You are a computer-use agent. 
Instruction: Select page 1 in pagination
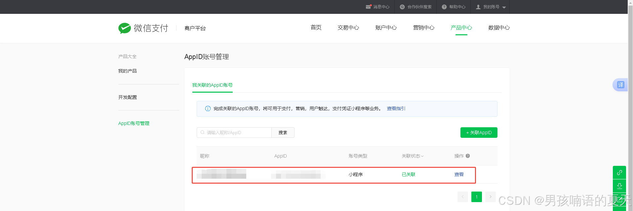coord(477,197)
